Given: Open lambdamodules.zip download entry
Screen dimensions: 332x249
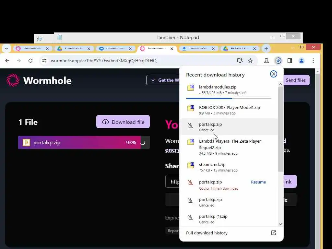Looking at the screenshot, I should 229,89.
